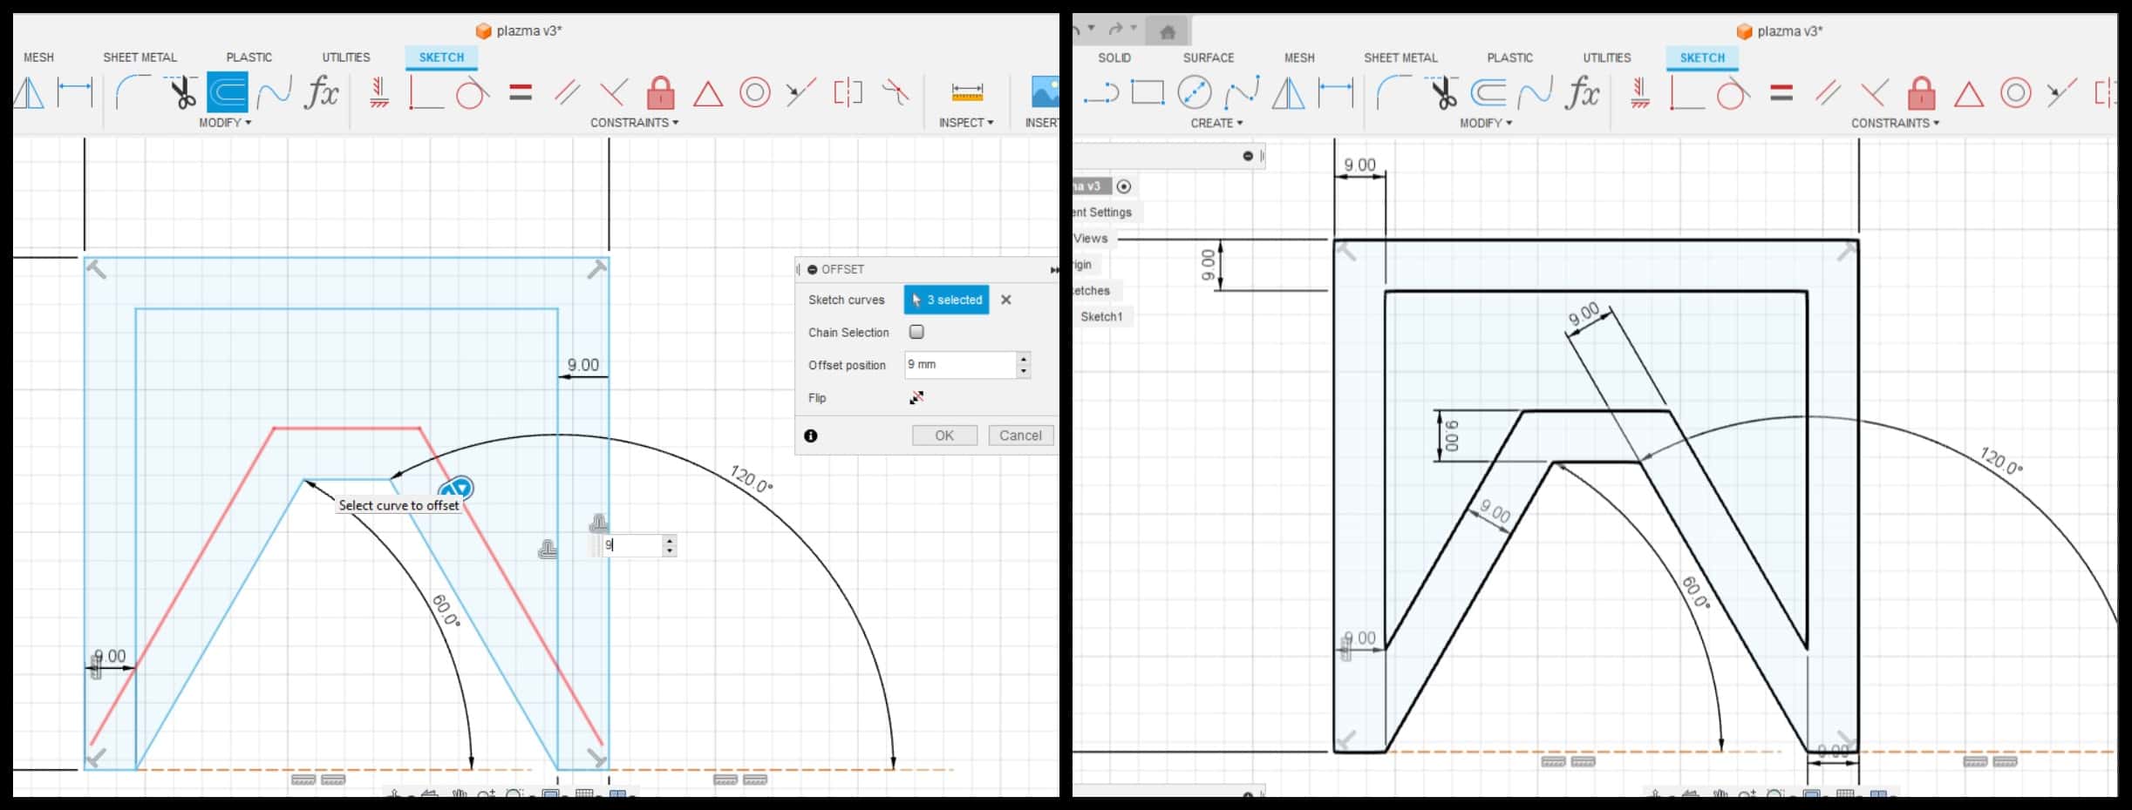The width and height of the screenshot is (2132, 810).
Task: Click the highlighted Offset tool in left toolbar
Action: [228, 92]
